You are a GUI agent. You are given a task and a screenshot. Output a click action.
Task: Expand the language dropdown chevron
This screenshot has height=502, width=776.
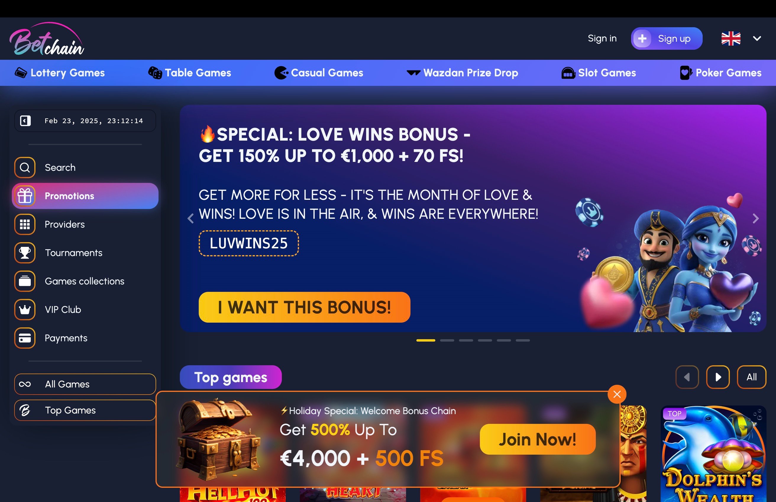[757, 38]
